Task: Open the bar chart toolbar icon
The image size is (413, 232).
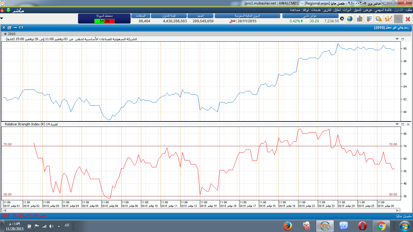Action: pyautogui.click(x=359, y=19)
